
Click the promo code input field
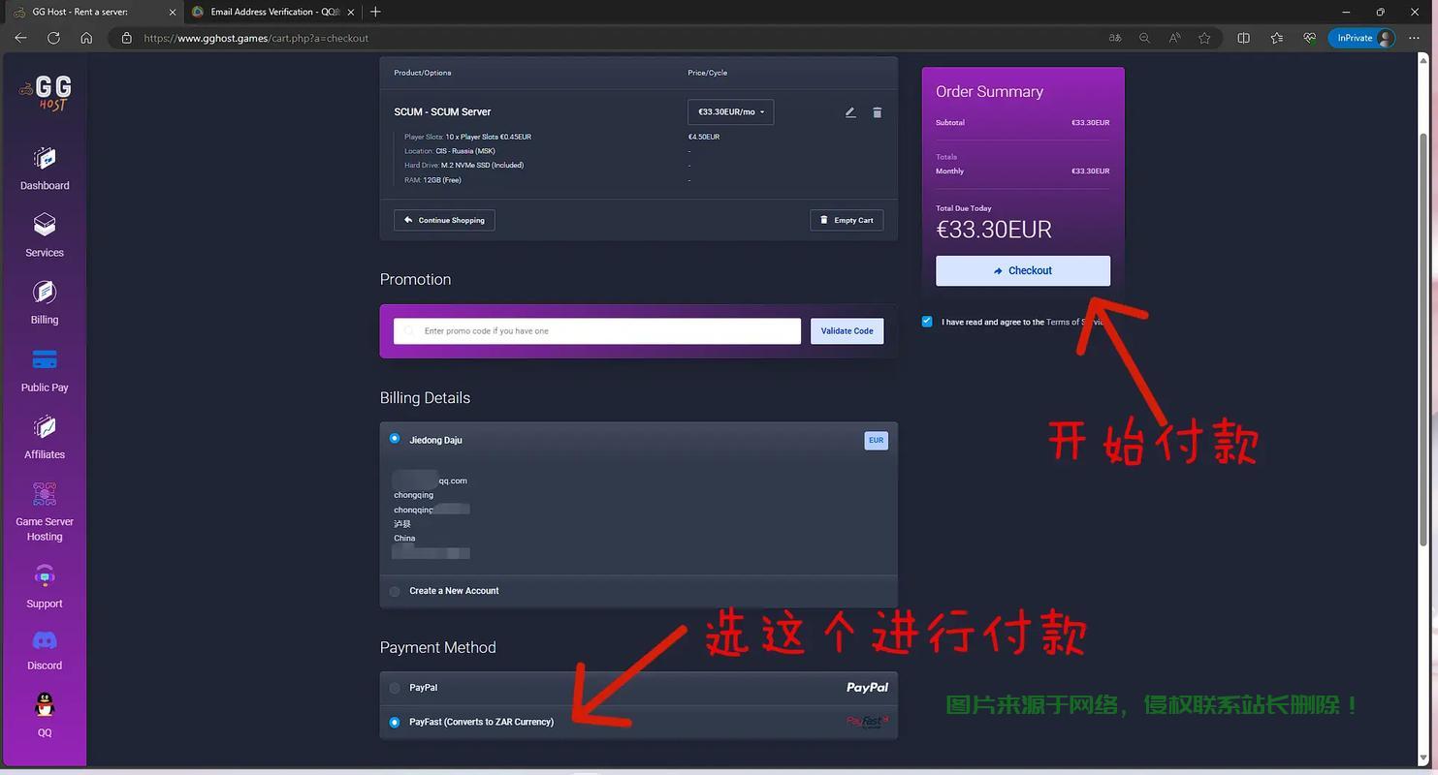597,331
